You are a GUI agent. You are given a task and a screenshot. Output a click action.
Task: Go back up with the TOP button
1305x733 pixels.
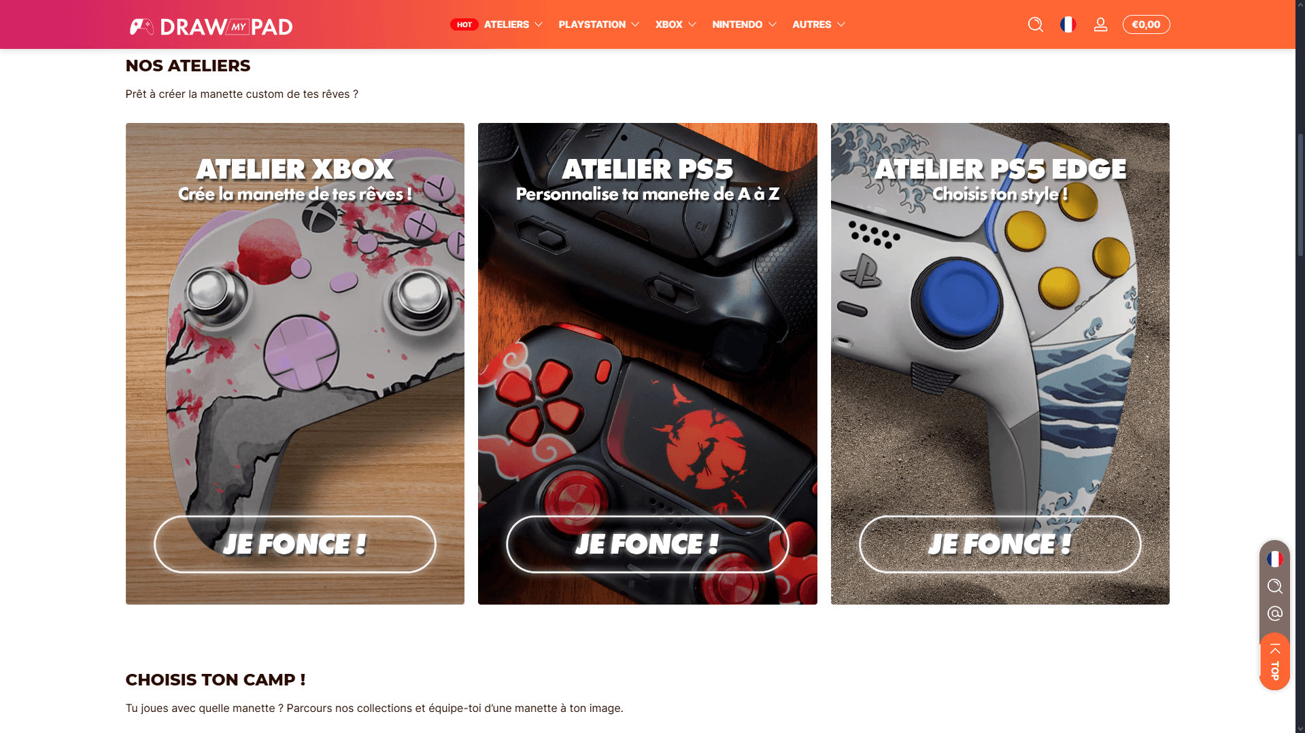(1274, 662)
